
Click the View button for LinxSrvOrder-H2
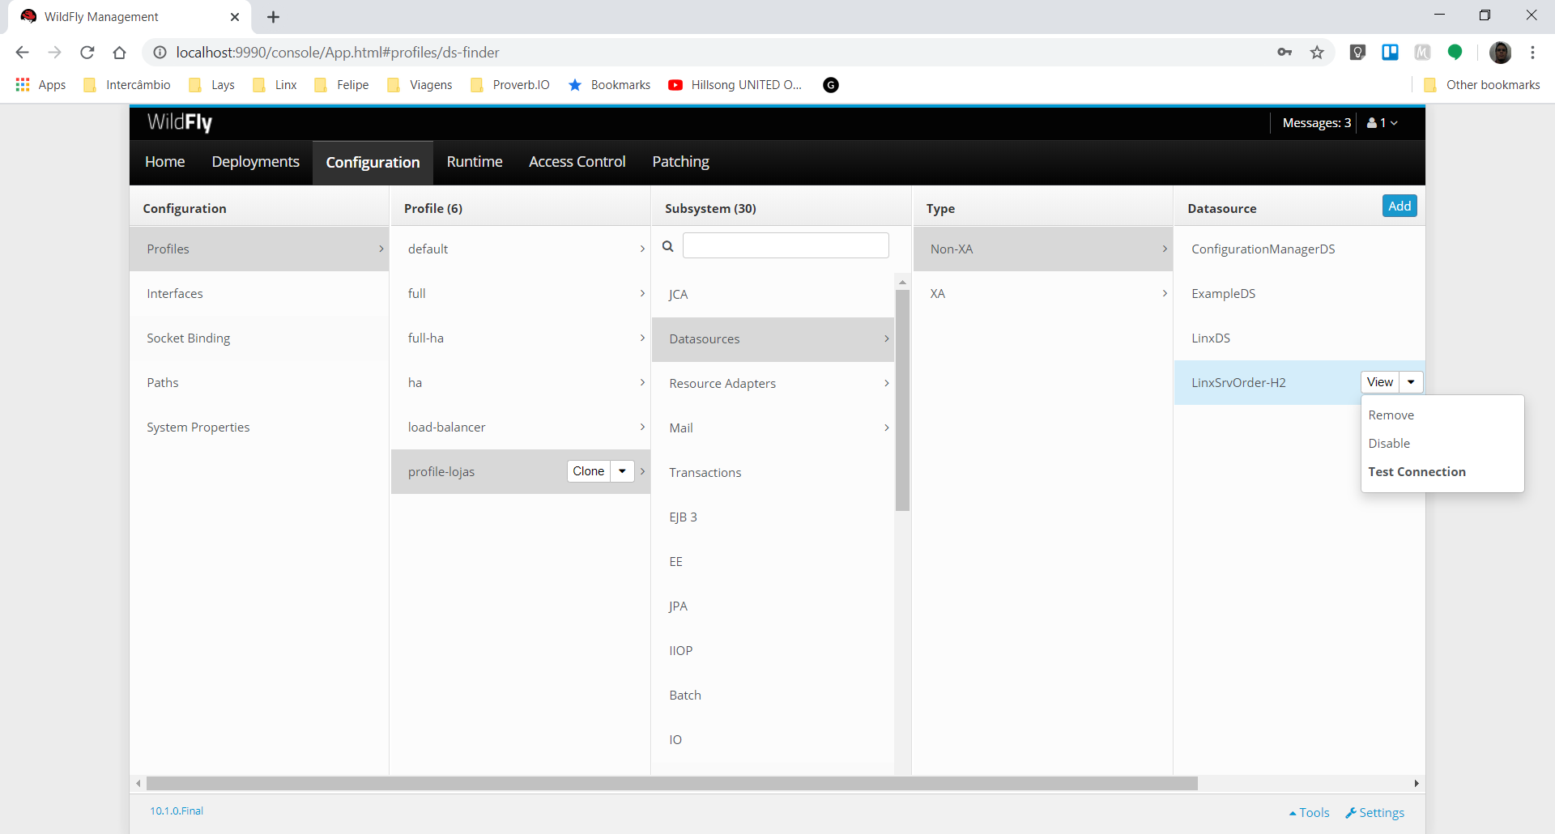[1380, 382]
